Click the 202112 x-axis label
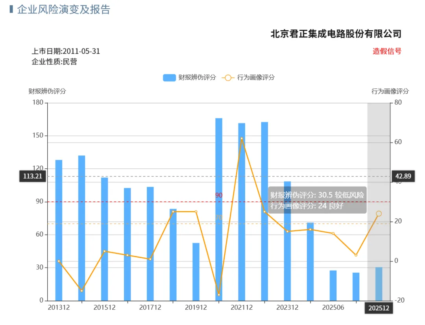The image size is (425, 325). click(x=242, y=308)
